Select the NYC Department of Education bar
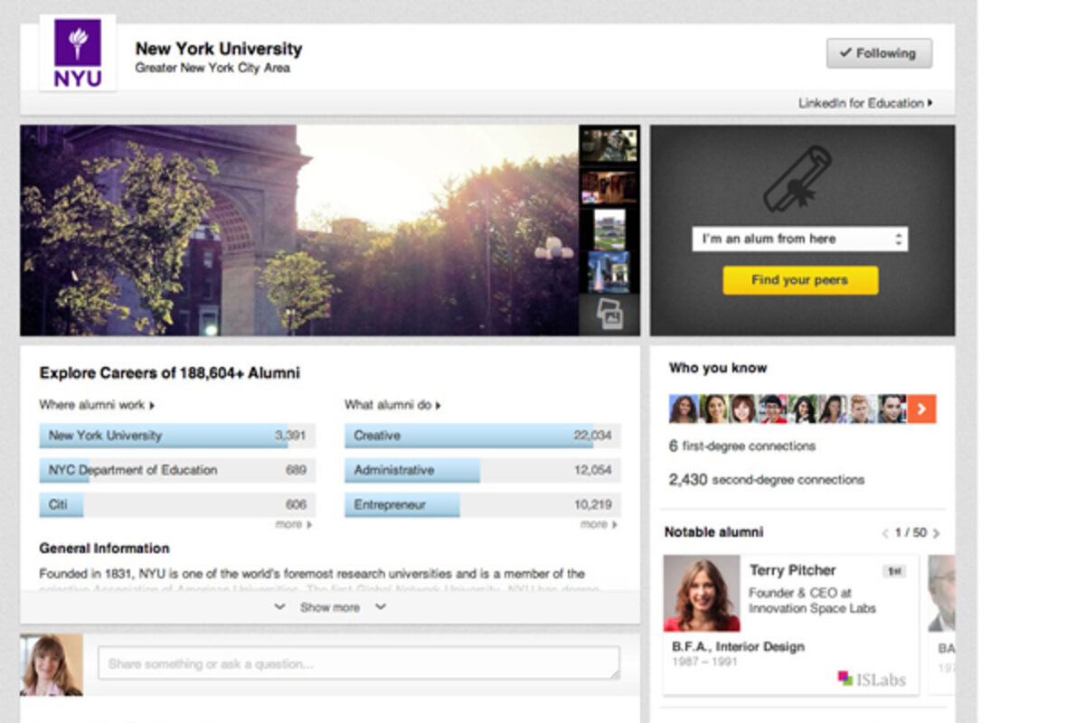Image resolution: width=1085 pixels, height=723 pixels. point(175,470)
